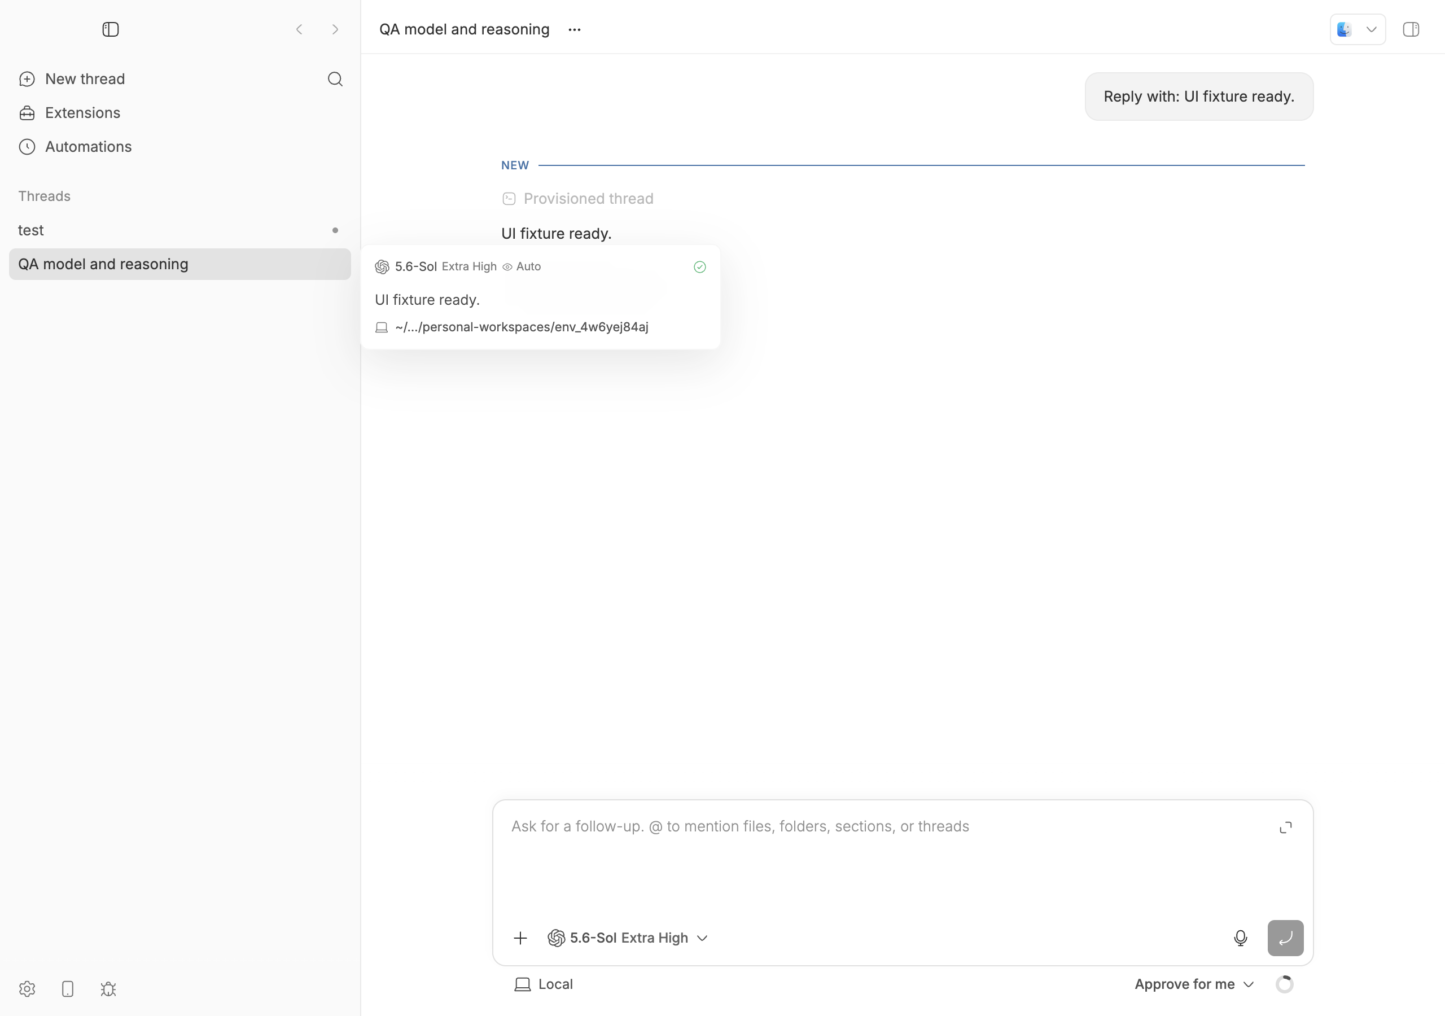Open Extensions page
1445x1016 pixels.
tap(69, 113)
